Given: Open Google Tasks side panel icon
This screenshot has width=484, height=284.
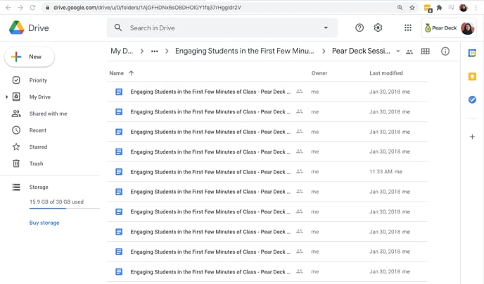Looking at the screenshot, I should 472,99.
